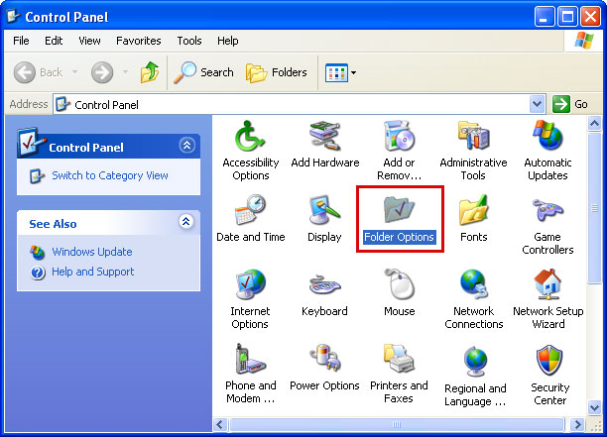
Task: Minimize the Control Panel window
Action: (545, 17)
